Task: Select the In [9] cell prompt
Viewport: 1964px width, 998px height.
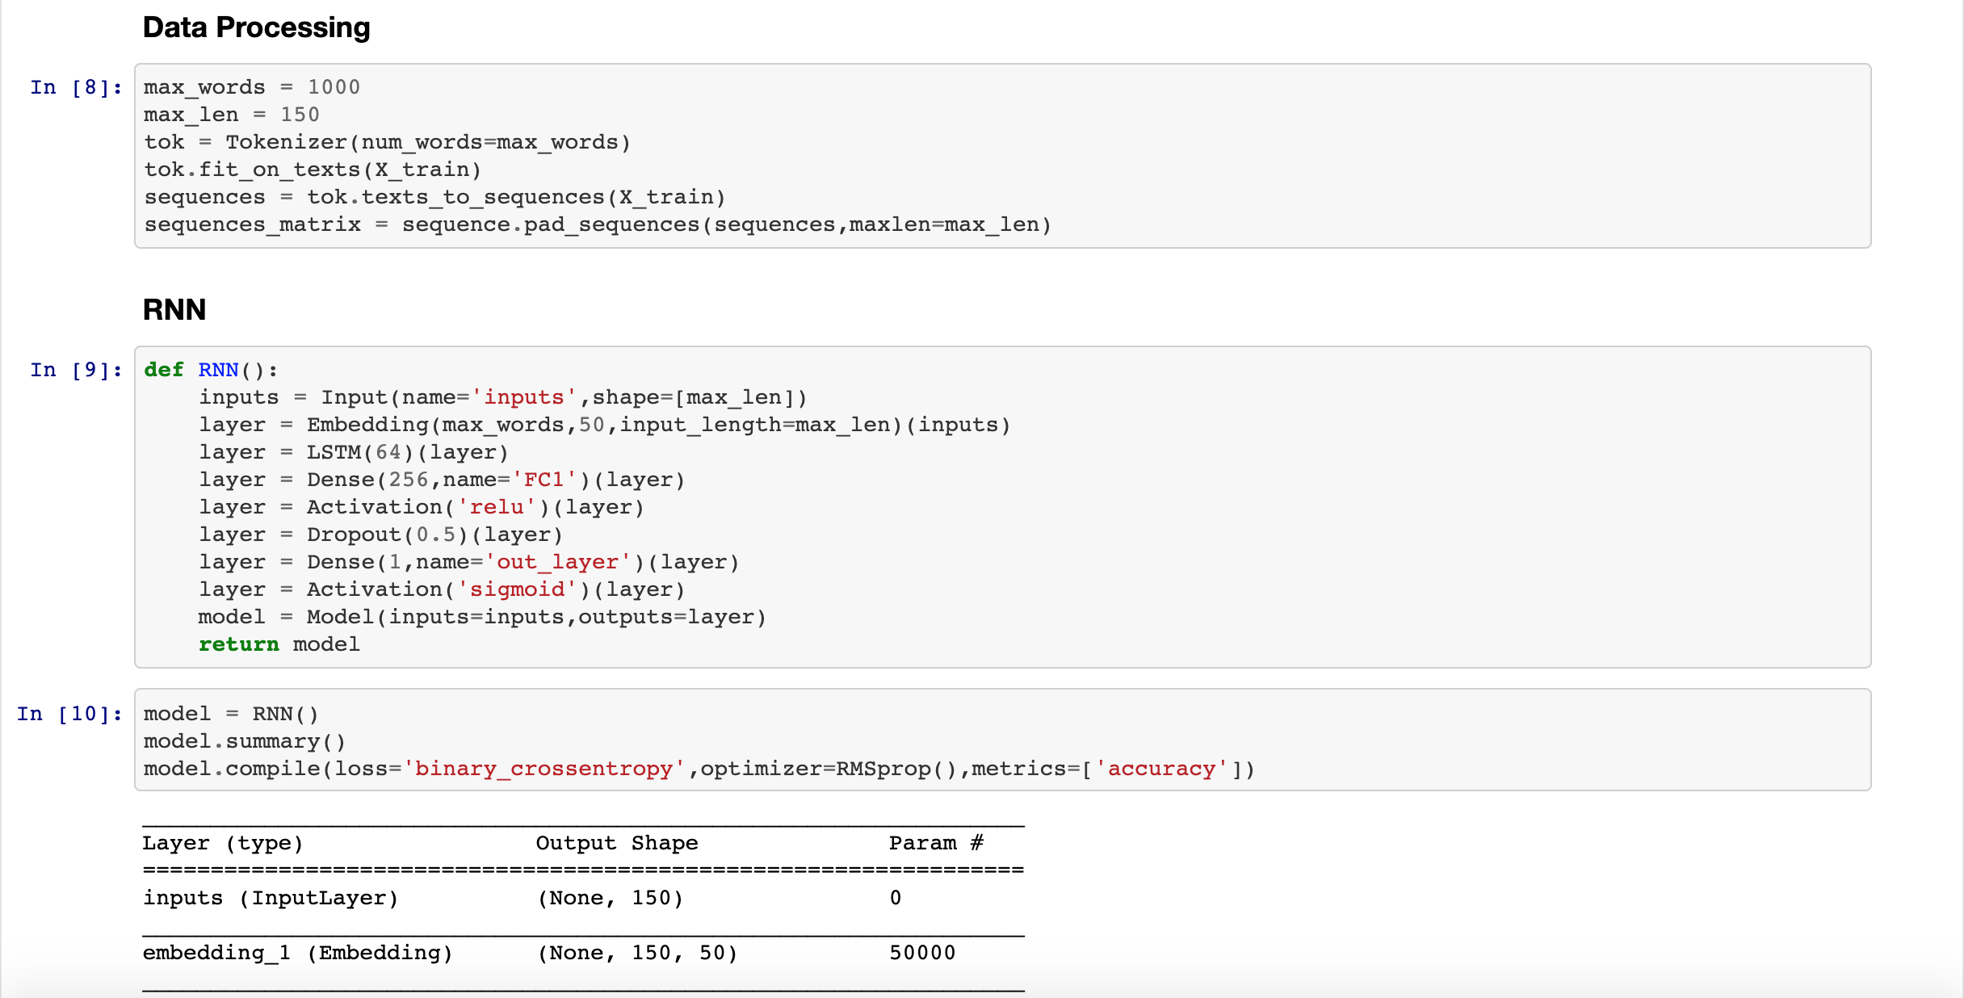Action: [76, 370]
